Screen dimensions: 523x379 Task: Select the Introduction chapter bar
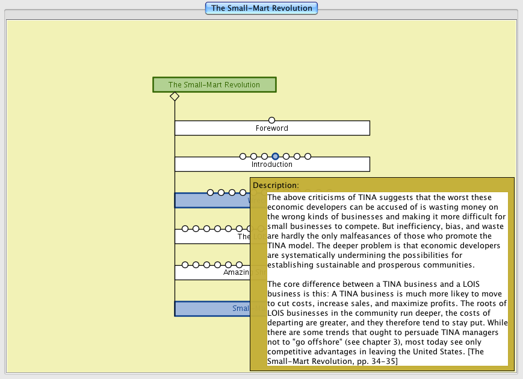pos(272,164)
